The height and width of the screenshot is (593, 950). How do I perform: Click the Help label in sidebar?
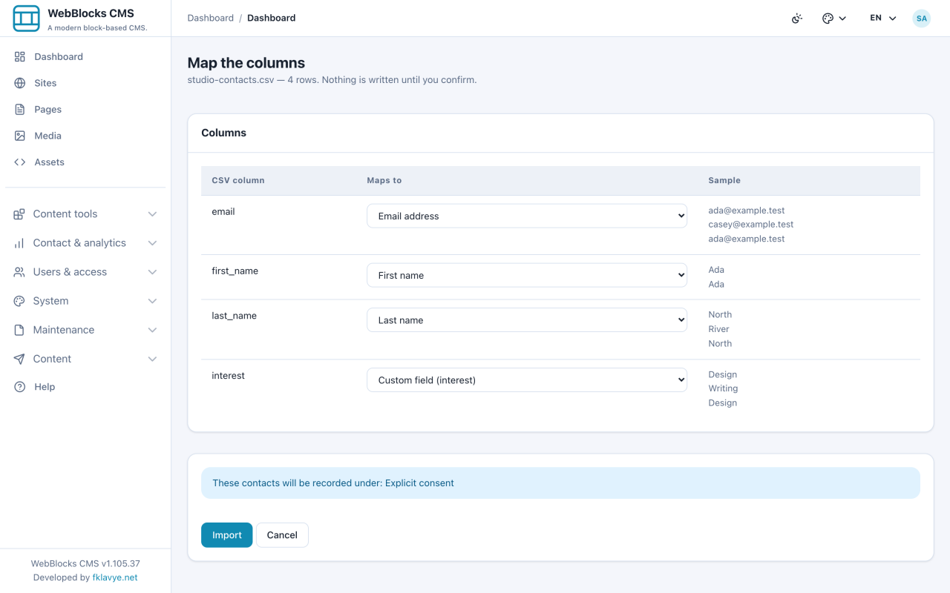coord(45,387)
